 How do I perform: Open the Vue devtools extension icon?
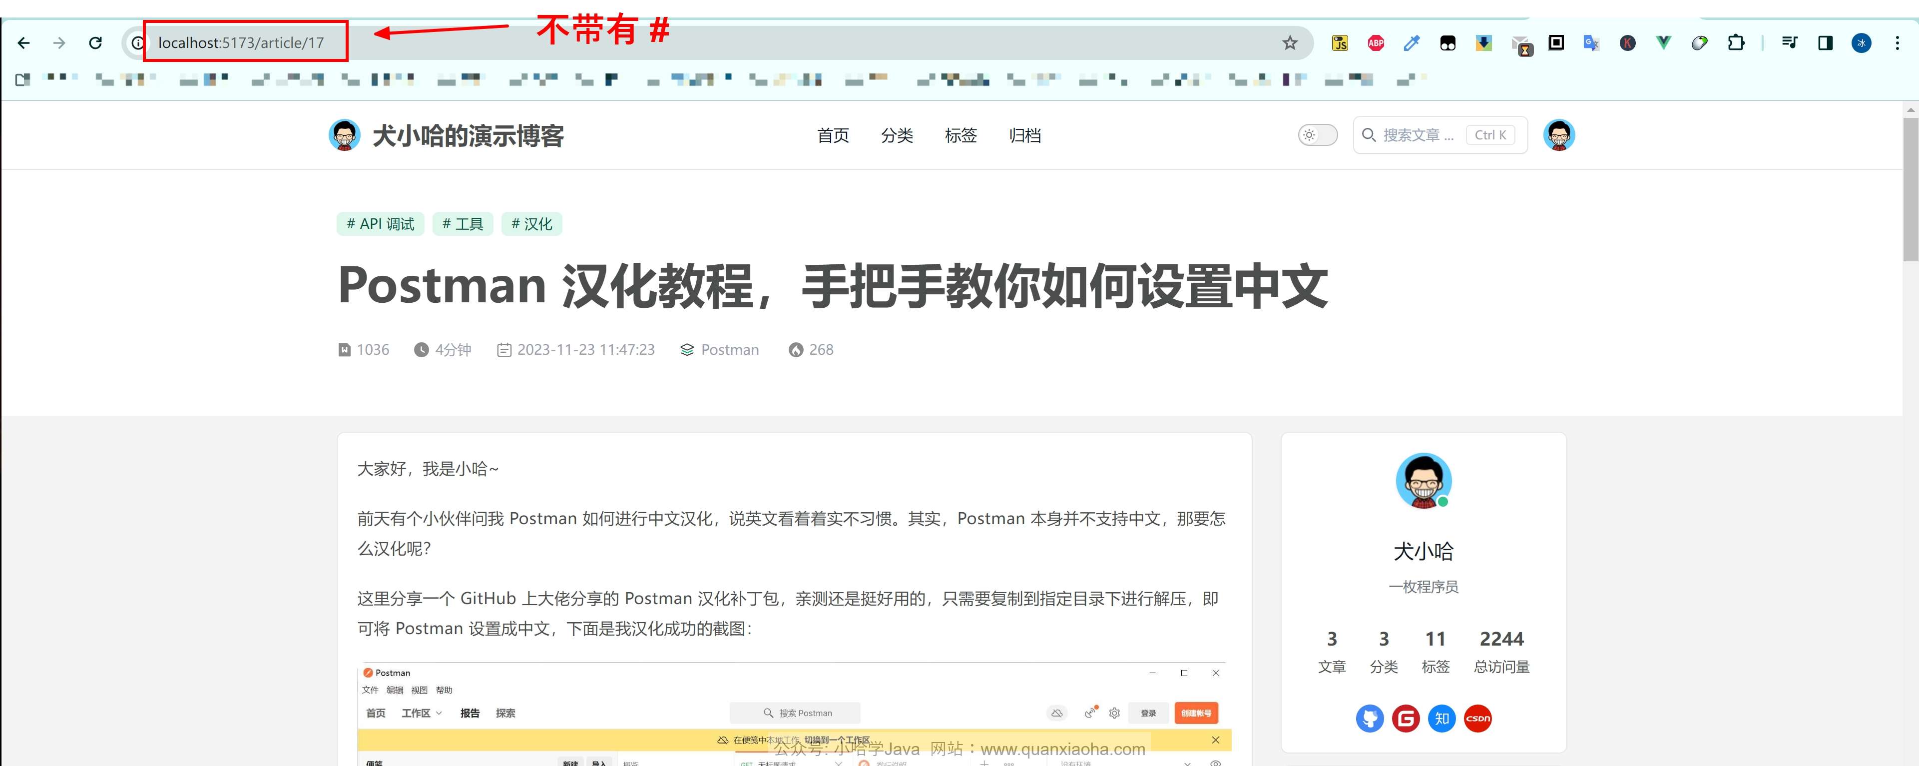[1663, 43]
